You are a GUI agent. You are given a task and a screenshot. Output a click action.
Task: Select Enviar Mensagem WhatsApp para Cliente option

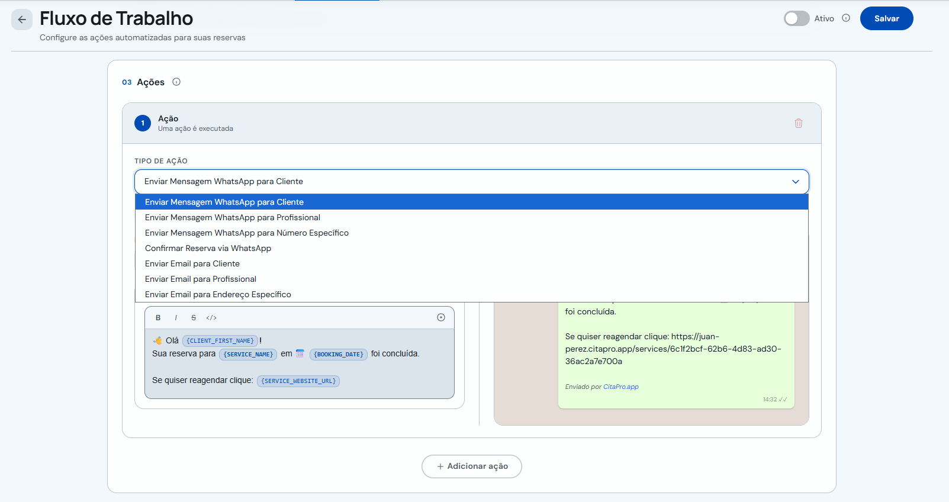[472, 202]
